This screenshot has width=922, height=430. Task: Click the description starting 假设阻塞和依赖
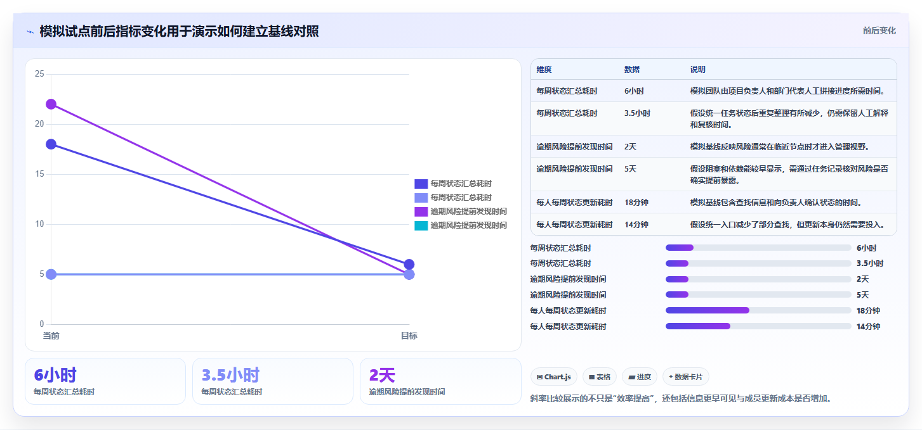tap(789, 174)
